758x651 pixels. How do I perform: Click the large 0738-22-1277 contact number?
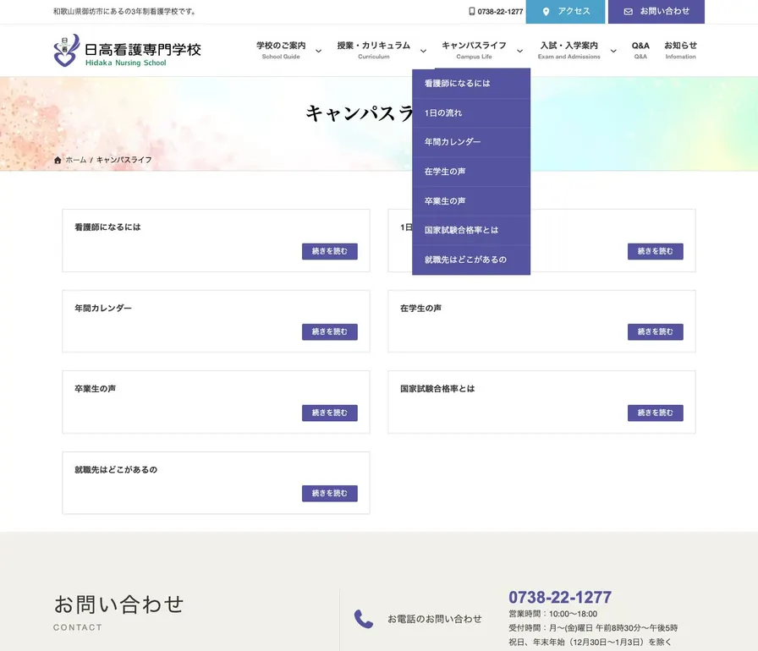pos(560,598)
